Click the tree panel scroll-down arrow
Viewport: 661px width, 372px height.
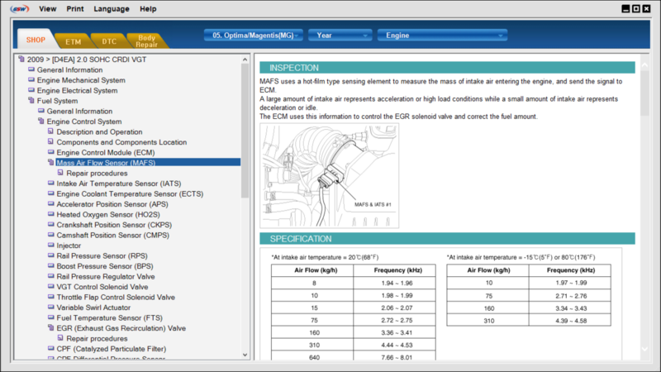point(245,355)
